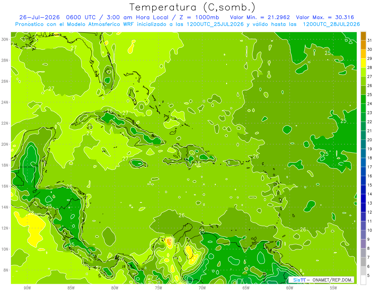The image size is (378, 292).
Task: Click the "55W" longitude axis label
Action: point(334,288)
